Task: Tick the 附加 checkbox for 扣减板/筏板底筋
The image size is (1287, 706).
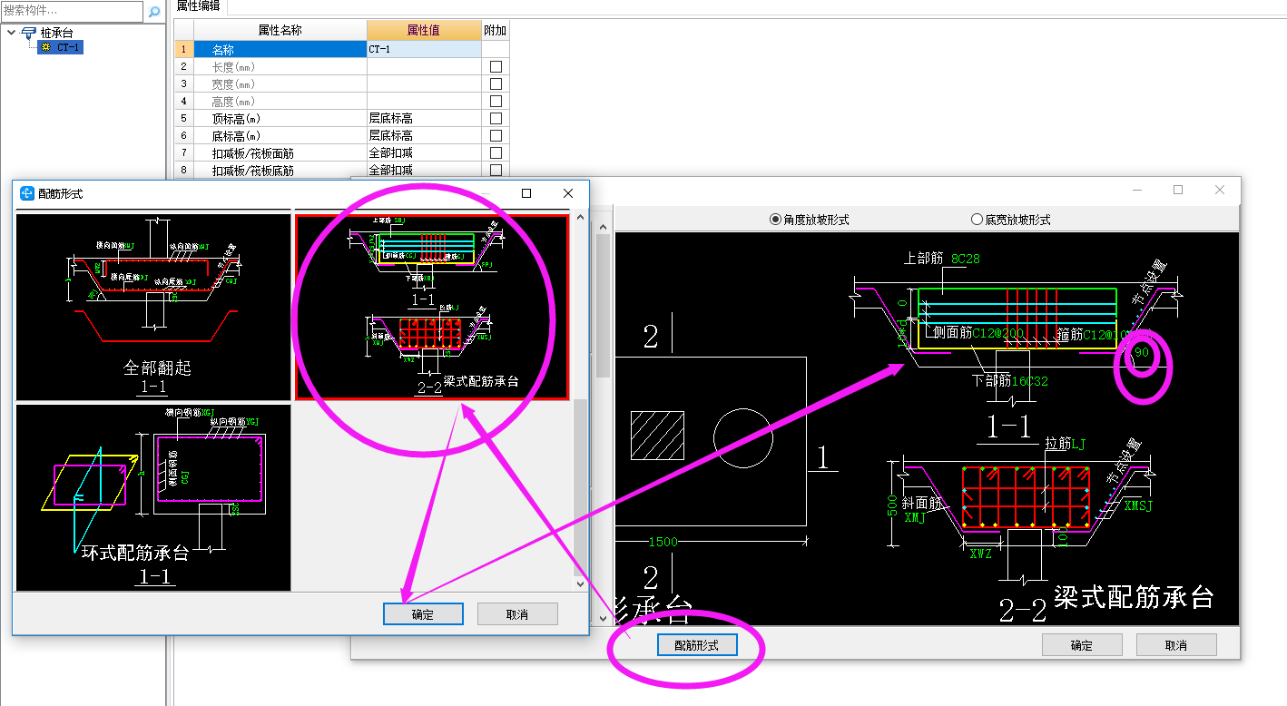Action: click(496, 170)
